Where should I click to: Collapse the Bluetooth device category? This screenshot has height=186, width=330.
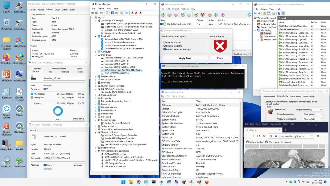(96, 36)
